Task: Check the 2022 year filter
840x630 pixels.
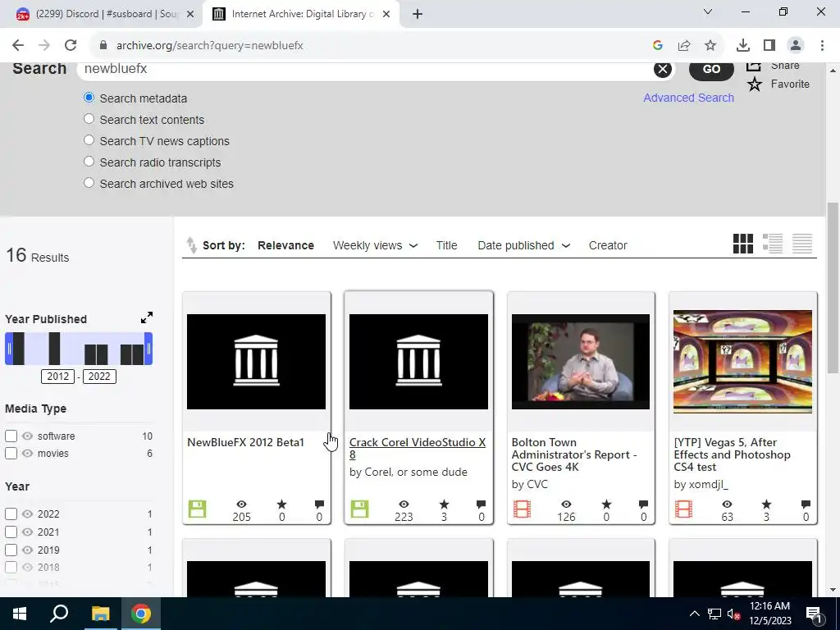Action: pyautogui.click(x=11, y=514)
